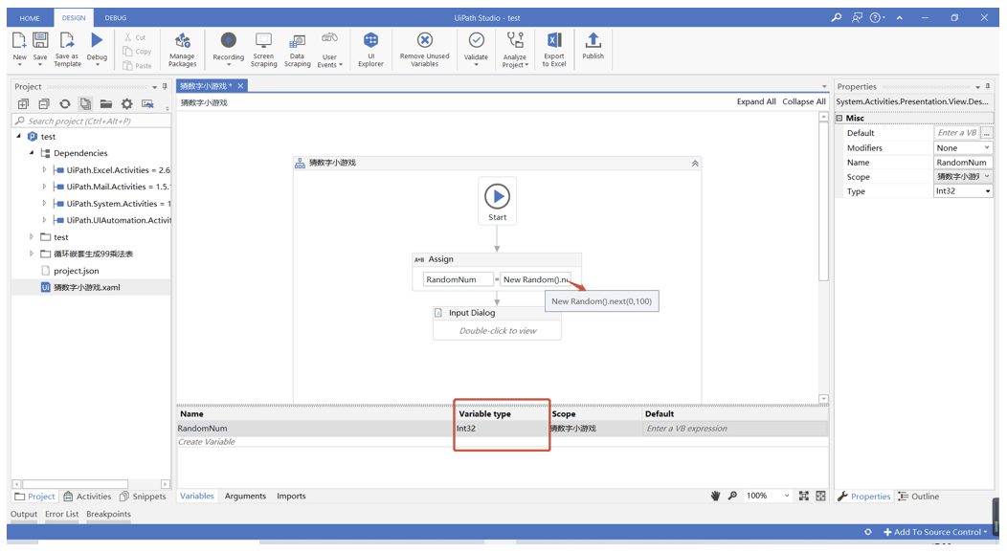Refresh the Project panel
Image resolution: width=1007 pixels, height=553 pixels.
coord(65,103)
